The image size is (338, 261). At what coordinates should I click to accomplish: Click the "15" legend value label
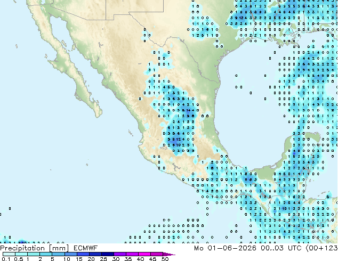tap(79, 259)
